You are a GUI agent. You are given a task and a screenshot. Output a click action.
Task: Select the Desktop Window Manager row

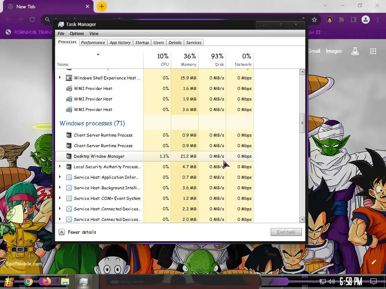click(155, 156)
